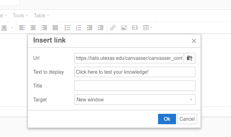Open the Tools menu

point(20,16)
